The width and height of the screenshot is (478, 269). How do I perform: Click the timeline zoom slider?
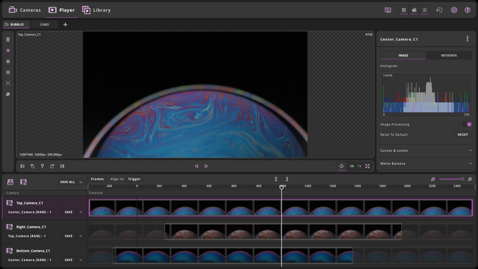[451, 179]
